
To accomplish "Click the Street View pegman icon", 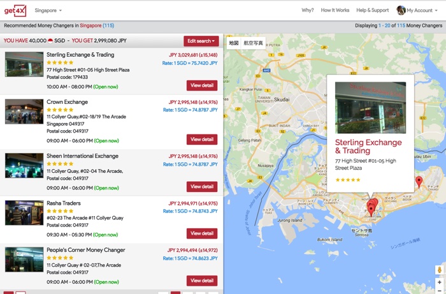I will point(440,270).
